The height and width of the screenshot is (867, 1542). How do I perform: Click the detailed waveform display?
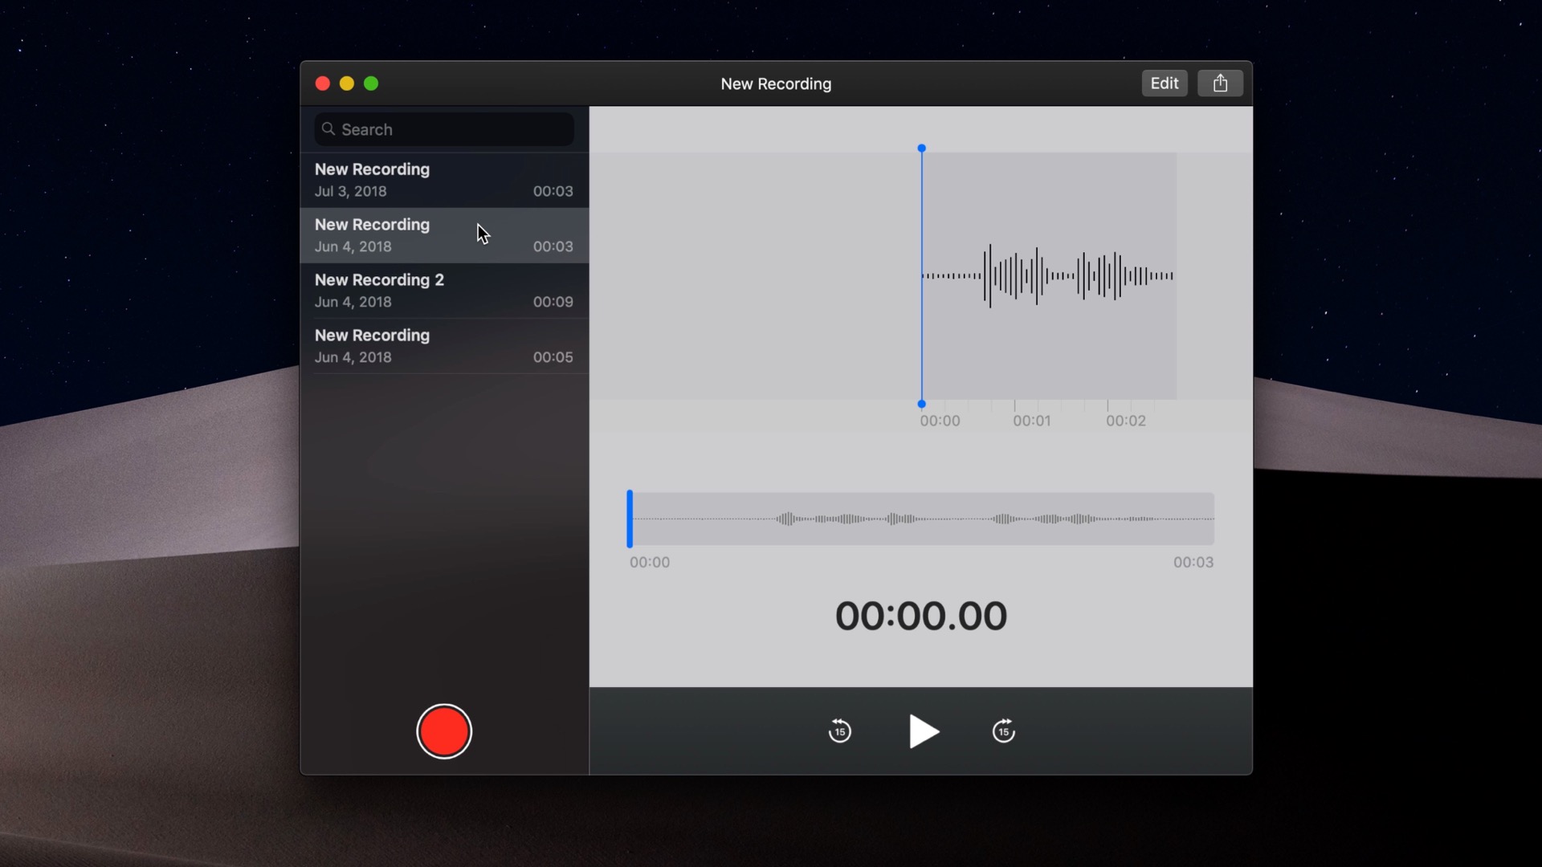coord(1048,276)
